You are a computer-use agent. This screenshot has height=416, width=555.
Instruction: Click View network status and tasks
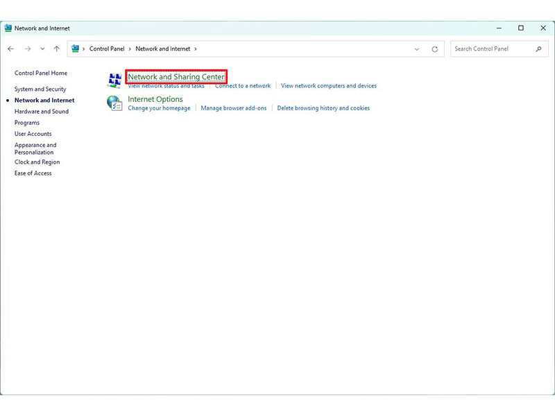pyautogui.click(x=166, y=85)
